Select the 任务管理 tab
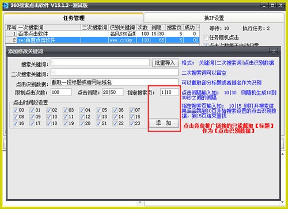This screenshot has width=288, height=209. 74,18
